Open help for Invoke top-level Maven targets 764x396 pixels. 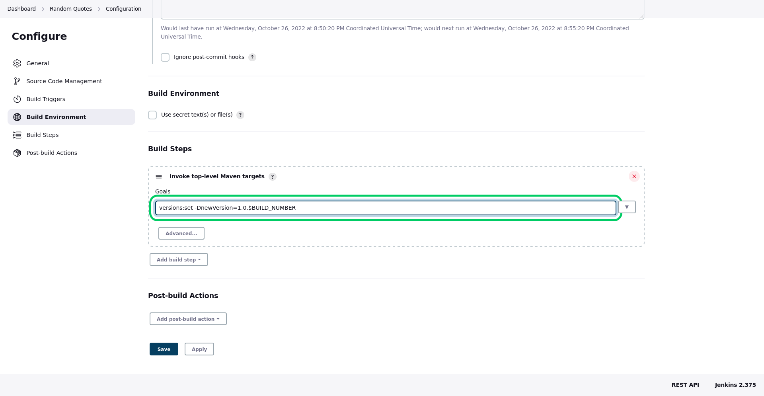[273, 177]
